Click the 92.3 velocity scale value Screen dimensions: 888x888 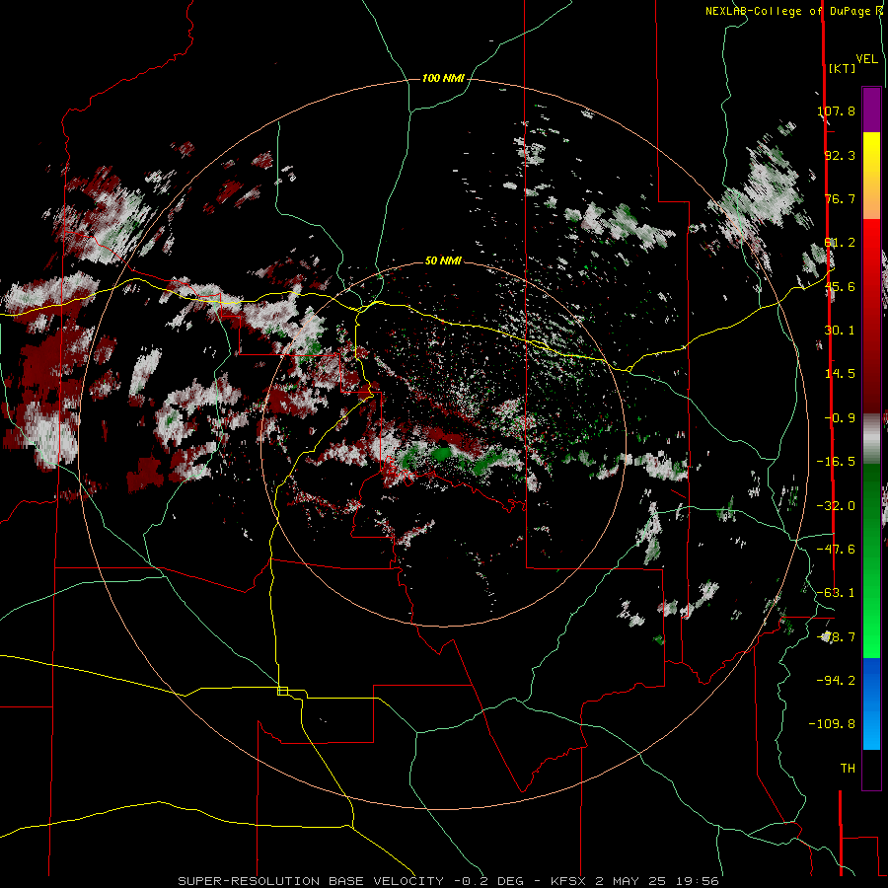[840, 155]
